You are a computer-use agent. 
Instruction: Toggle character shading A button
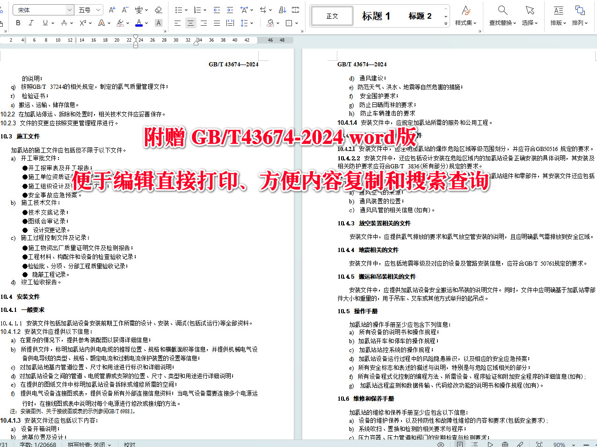[x=158, y=23]
